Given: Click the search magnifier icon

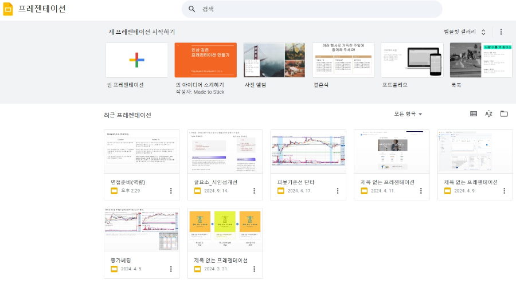Looking at the screenshot, I should coord(192,9).
